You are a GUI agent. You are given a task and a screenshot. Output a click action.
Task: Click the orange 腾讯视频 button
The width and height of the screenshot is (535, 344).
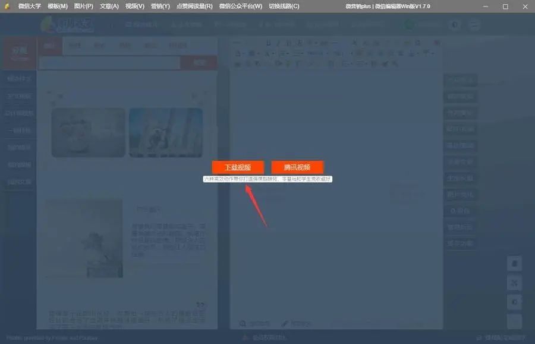click(x=297, y=167)
